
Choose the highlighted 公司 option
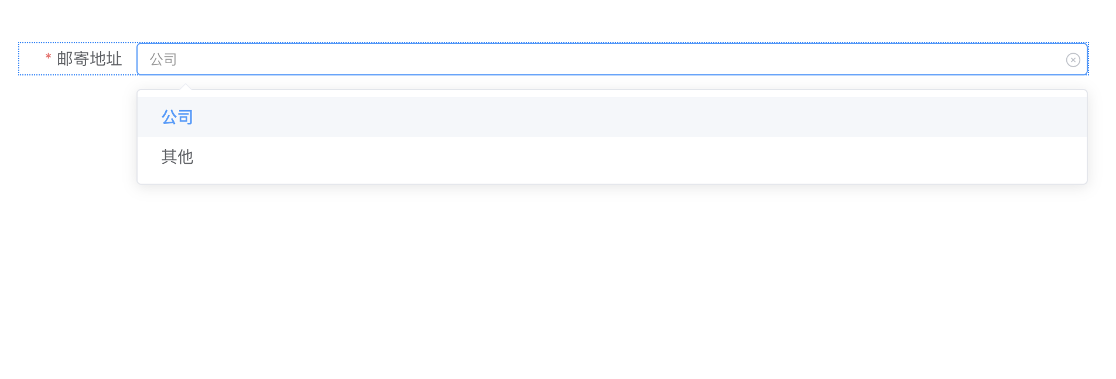pos(177,117)
